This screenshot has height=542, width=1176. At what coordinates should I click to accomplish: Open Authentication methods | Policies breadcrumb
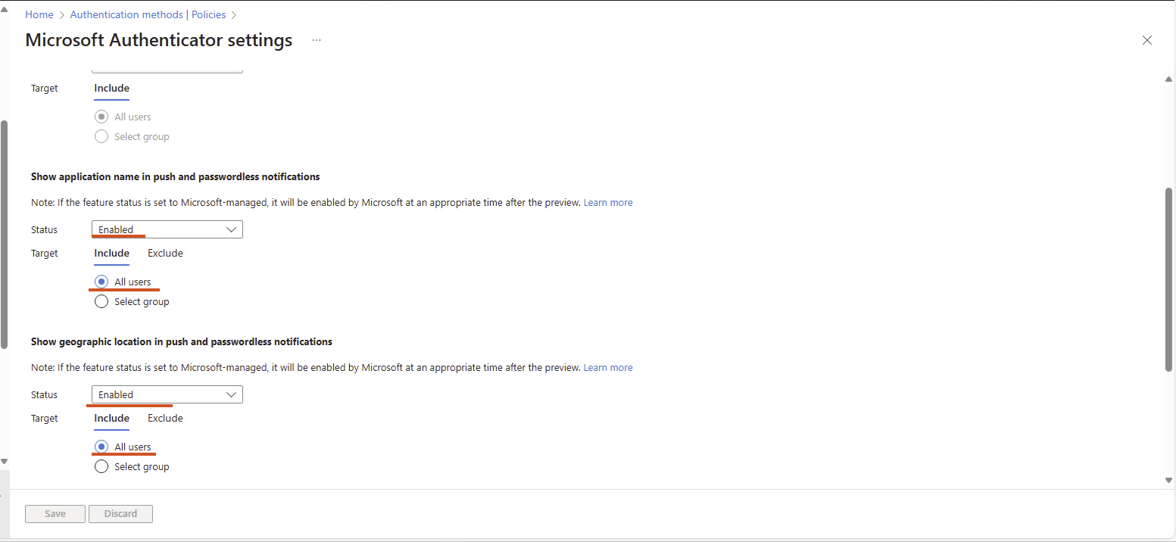pos(148,14)
